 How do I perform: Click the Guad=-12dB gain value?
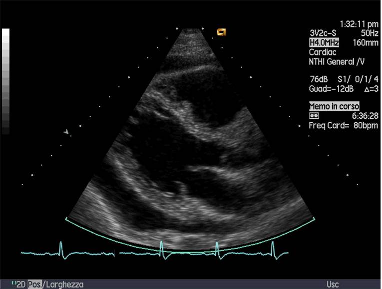tap(331, 89)
